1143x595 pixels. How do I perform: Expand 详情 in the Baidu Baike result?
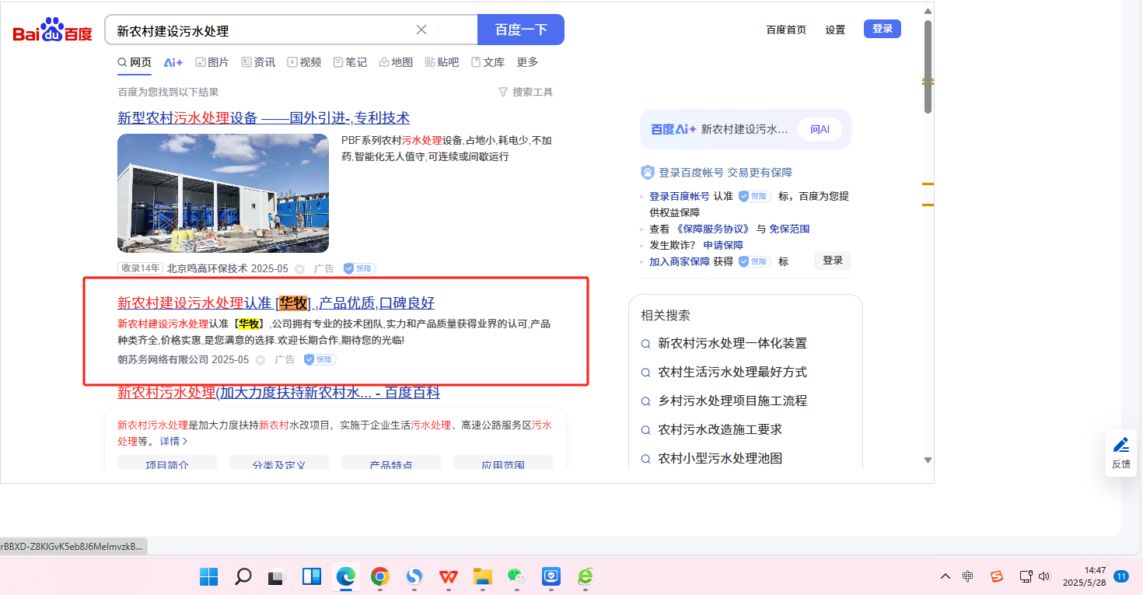click(173, 441)
